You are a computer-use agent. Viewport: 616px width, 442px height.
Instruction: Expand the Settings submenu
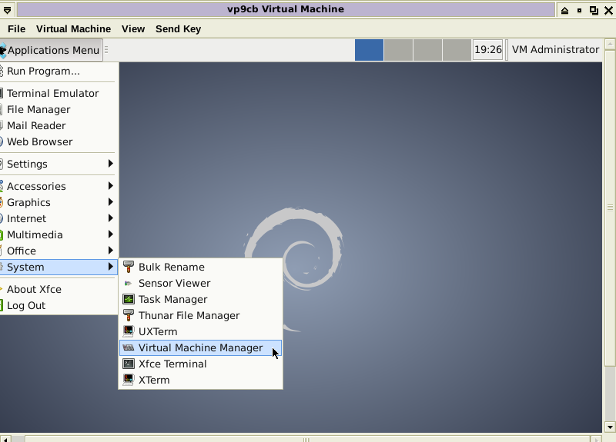tap(110, 164)
